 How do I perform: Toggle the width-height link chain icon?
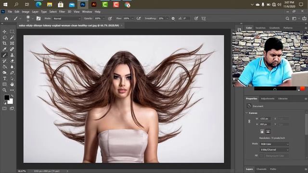coord(249,122)
